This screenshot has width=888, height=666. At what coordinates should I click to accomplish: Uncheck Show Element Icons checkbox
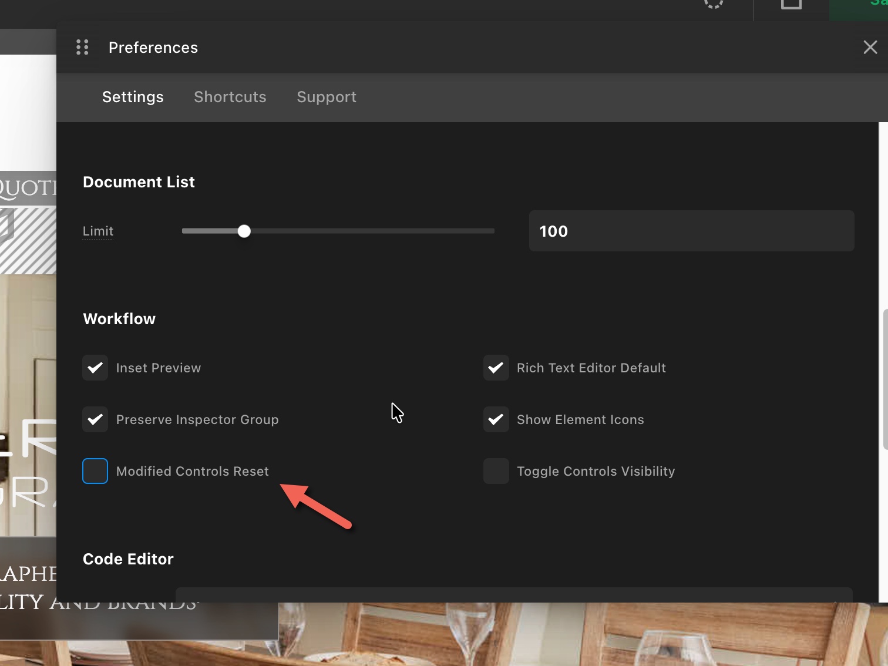(496, 419)
